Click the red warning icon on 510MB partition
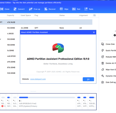The width and height of the screenshot is (116, 113). tap(2, 106)
